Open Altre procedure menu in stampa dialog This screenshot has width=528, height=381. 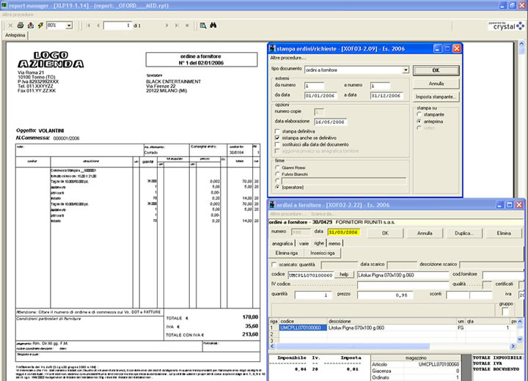(x=288, y=57)
